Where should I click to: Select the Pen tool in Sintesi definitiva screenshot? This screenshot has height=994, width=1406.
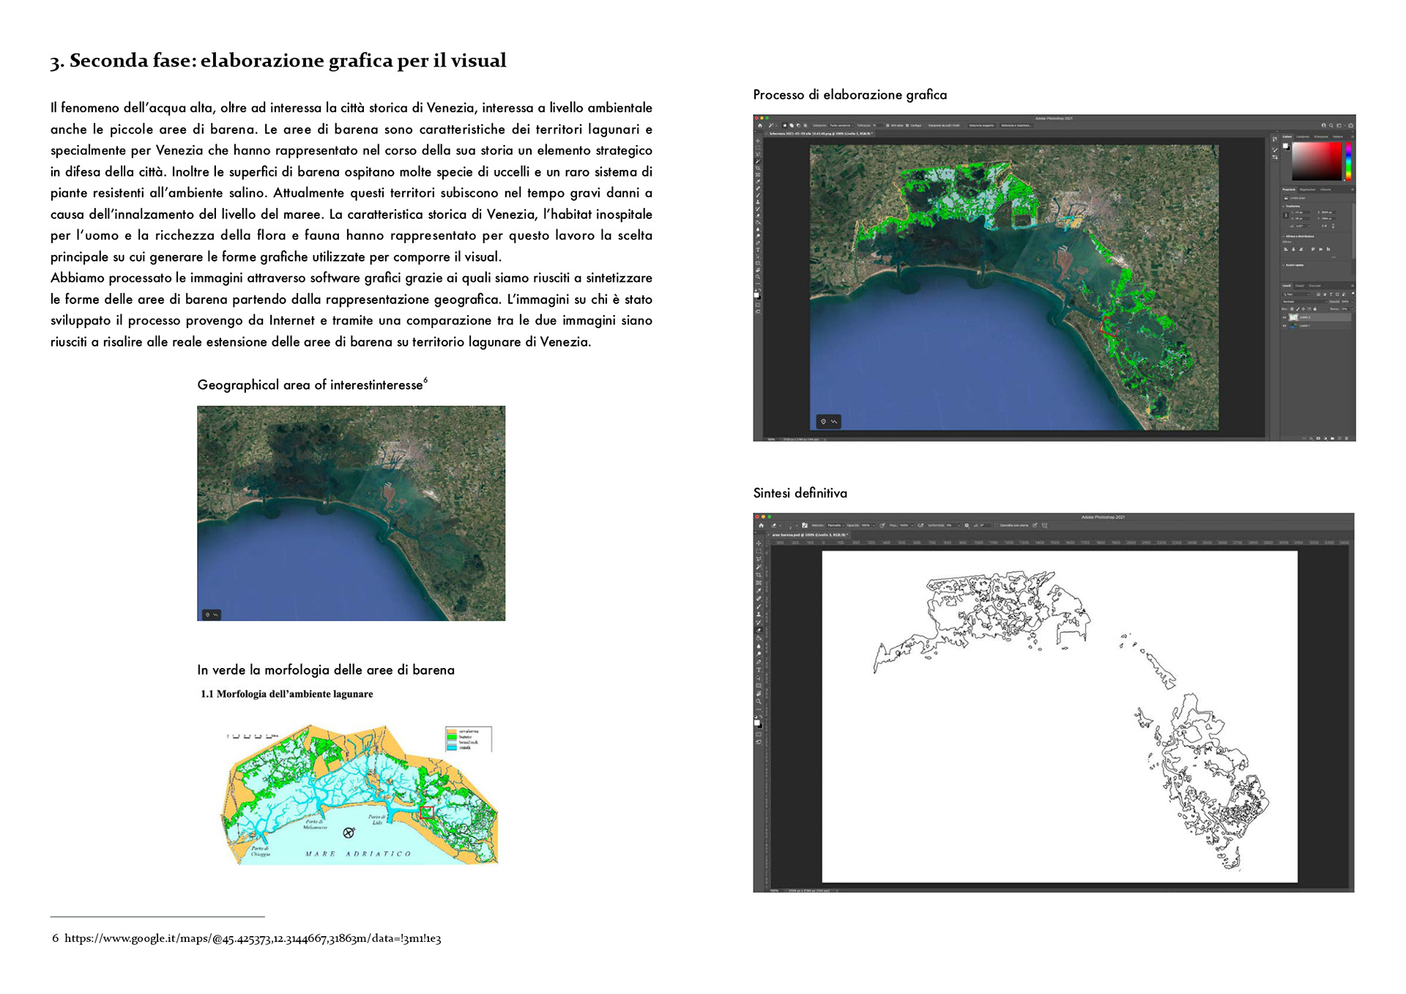pos(759,661)
